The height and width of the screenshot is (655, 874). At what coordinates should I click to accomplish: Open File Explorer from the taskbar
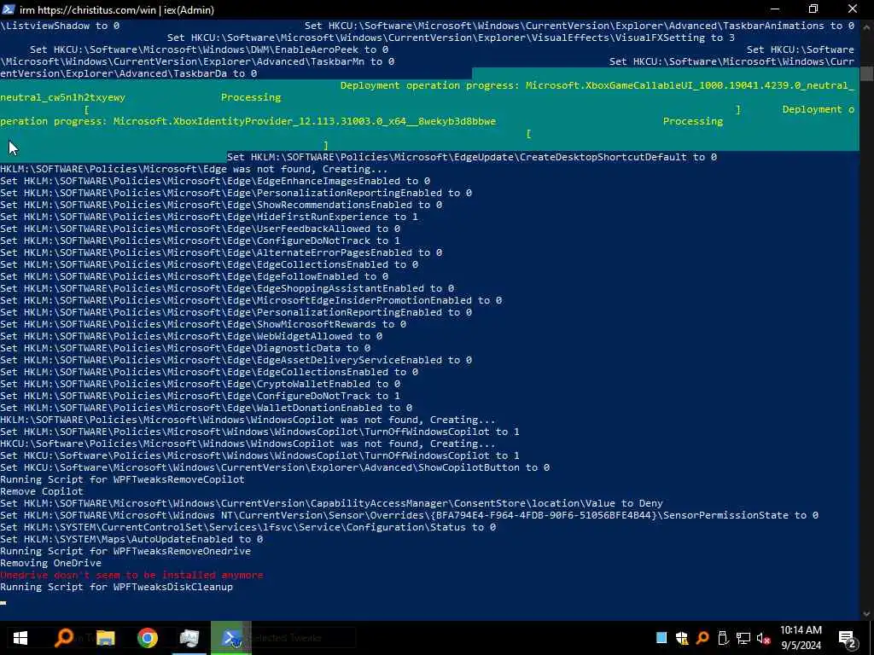click(x=105, y=638)
